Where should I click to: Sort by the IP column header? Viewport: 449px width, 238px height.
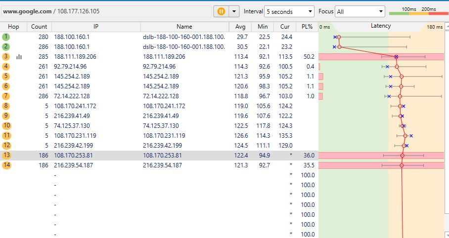[x=96, y=27]
